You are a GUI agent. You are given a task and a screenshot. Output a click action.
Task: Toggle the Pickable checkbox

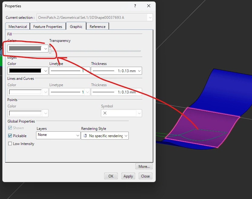click(10, 136)
